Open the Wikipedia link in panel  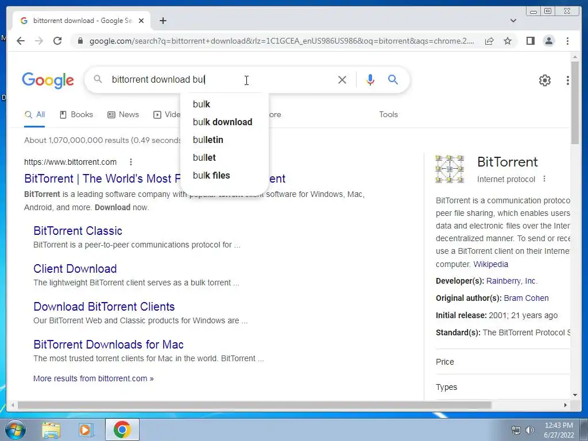[490, 264]
